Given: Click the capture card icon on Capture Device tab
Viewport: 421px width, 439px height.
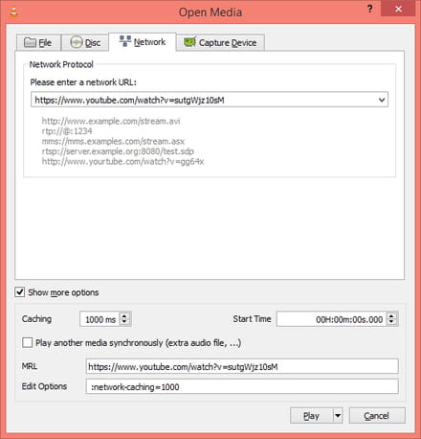Looking at the screenshot, I should [189, 42].
